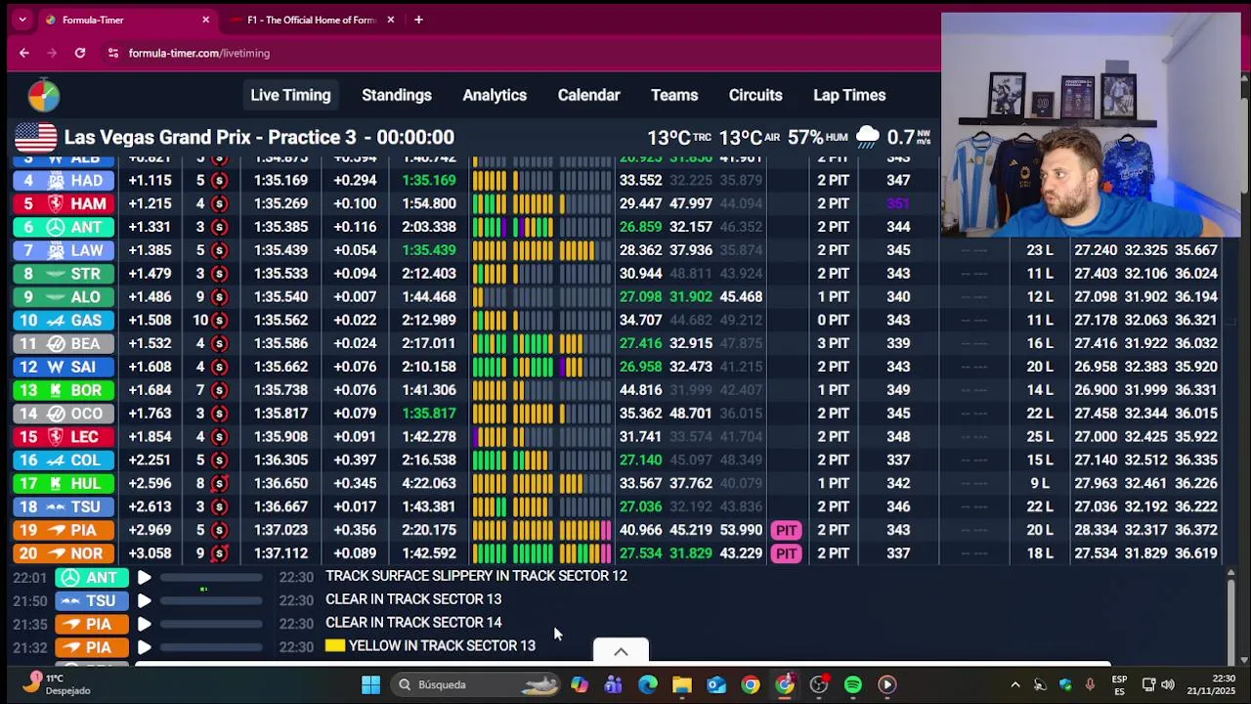Play the 21:32 PIA team radio clip
This screenshot has height=704, width=1251.
click(x=144, y=647)
